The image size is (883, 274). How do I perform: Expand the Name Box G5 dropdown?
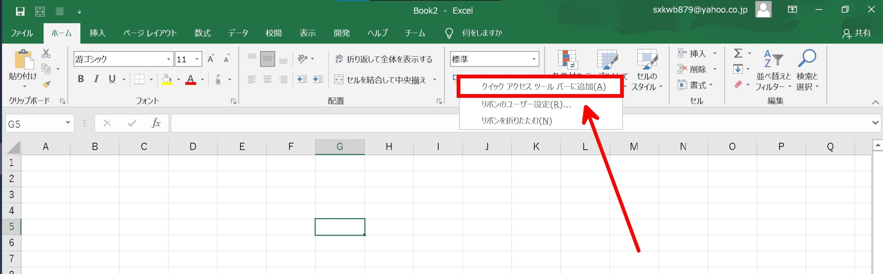[x=68, y=123]
